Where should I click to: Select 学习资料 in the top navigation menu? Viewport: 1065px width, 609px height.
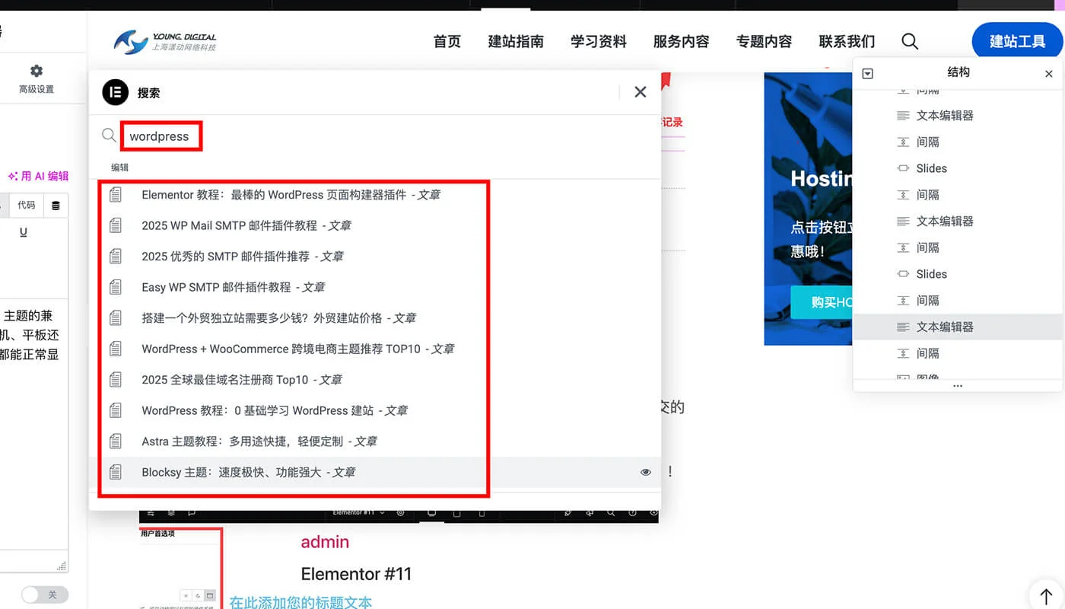click(x=598, y=42)
